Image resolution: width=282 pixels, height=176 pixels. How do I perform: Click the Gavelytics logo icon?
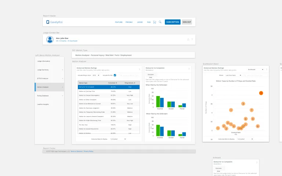[48, 22]
